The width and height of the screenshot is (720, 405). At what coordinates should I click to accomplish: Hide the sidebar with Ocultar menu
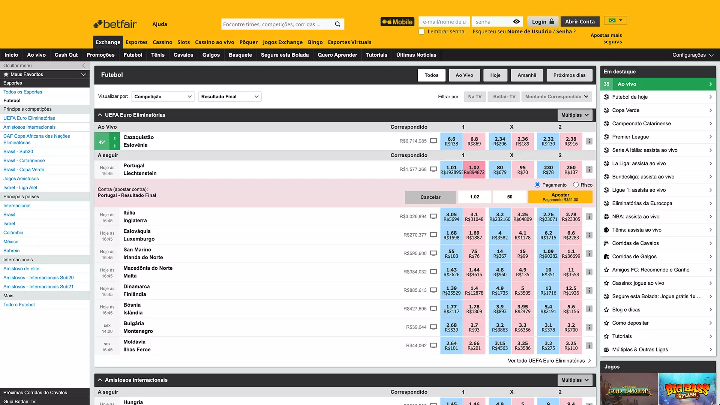[45, 65]
